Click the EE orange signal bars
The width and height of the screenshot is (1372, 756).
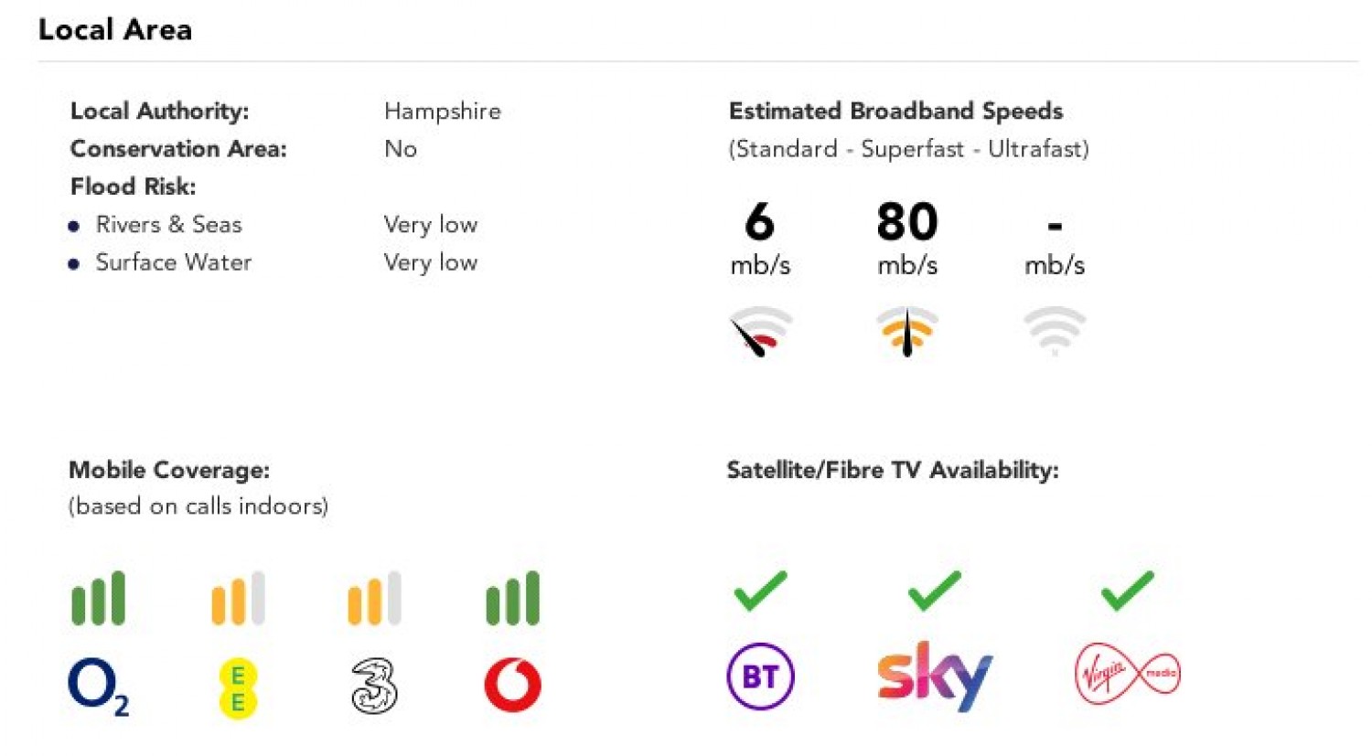238,599
